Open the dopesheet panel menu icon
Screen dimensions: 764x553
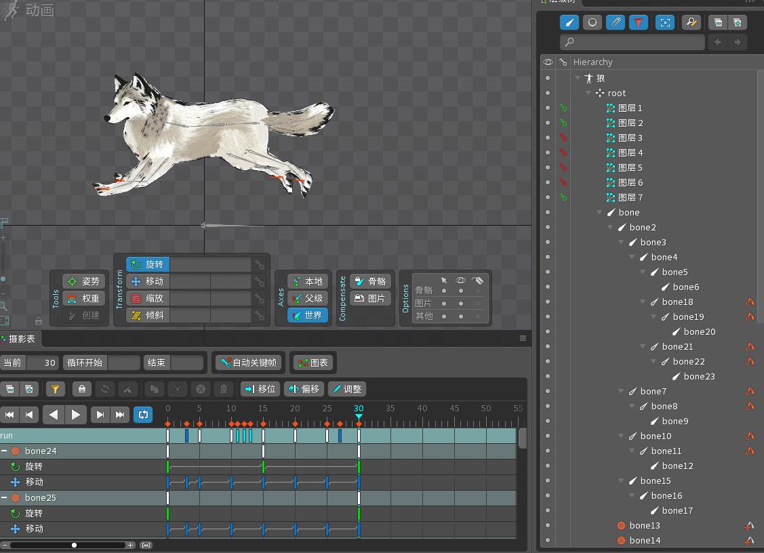tap(523, 338)
